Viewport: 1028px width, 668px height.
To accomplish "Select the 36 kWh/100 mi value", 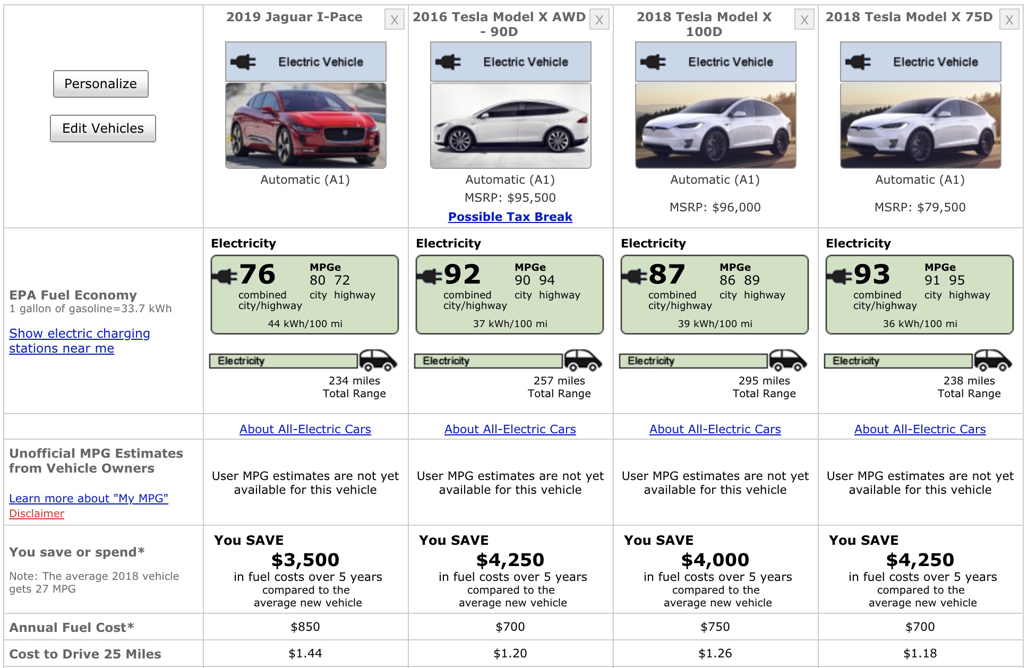I will (x=920, y=323).
